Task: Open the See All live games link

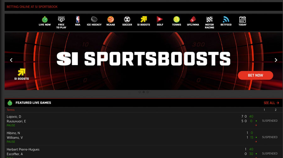Action: [271, 103]
